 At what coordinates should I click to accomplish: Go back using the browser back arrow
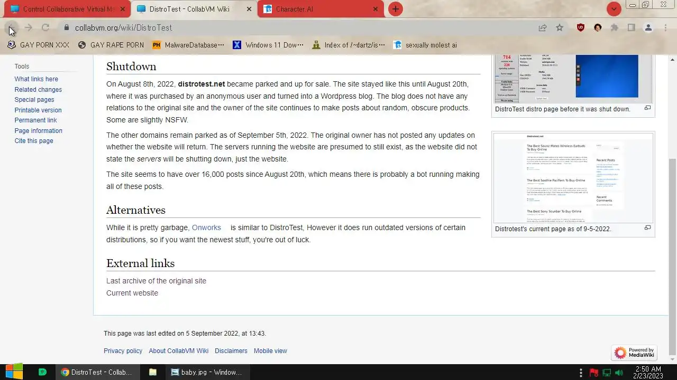(11, 27)
